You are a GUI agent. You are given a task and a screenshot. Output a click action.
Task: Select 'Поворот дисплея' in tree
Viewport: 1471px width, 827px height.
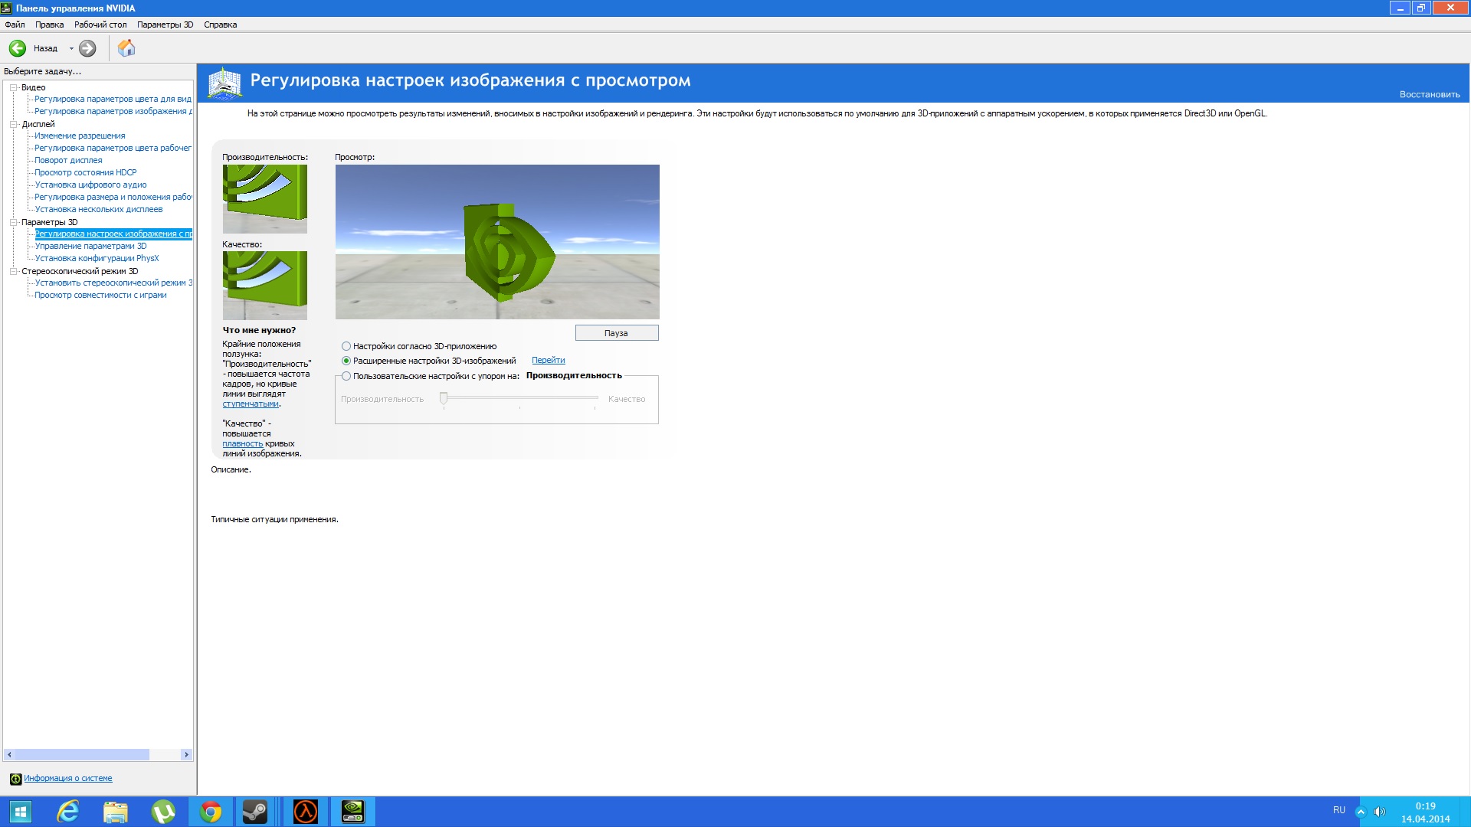pyautogui.click(x=68, y=161)
